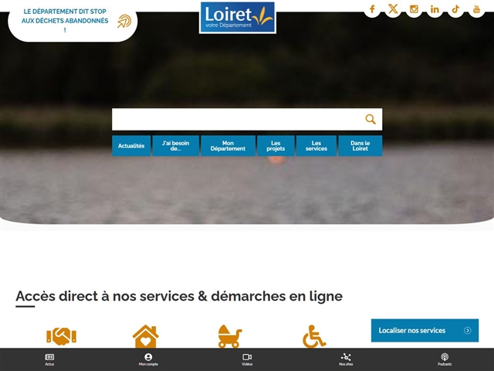
Task: Open Vidéos in bottom bar
Action: click(247, 359)
